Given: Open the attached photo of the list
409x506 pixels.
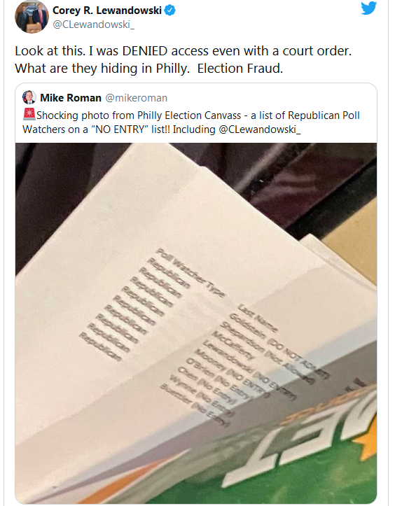Looking at the screenshot, I should [196, 323].
